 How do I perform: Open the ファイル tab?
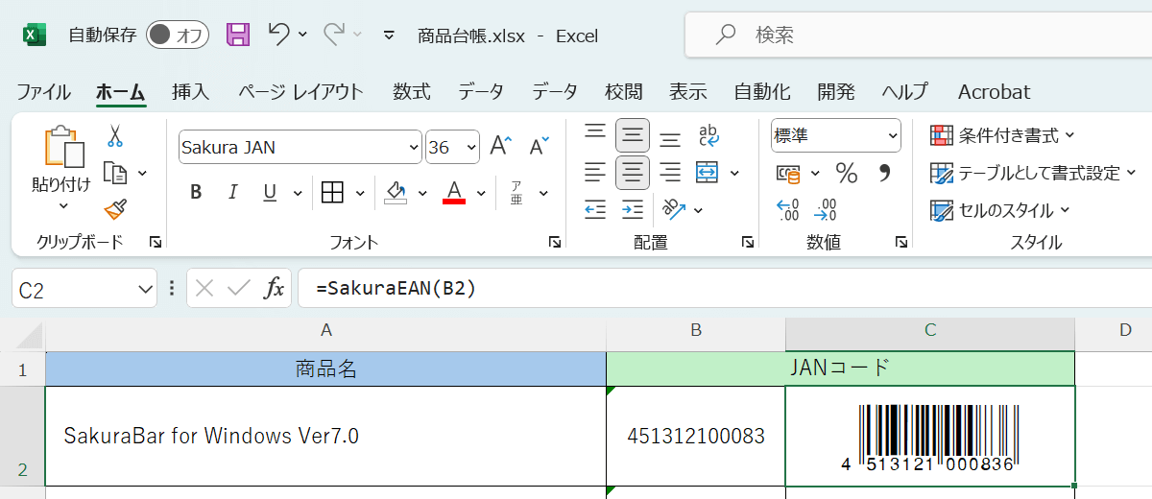pos(43,92)
